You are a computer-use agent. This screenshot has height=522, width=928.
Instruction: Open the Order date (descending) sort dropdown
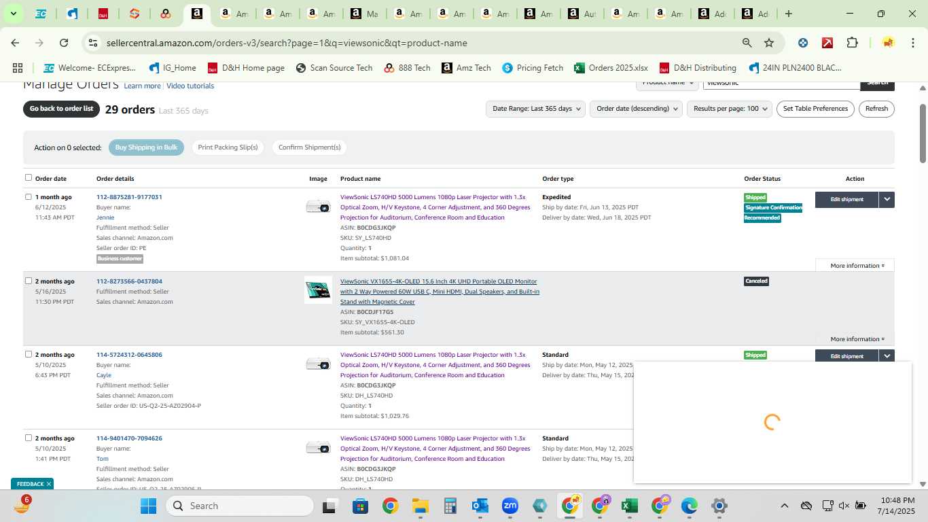click(636, 109)
